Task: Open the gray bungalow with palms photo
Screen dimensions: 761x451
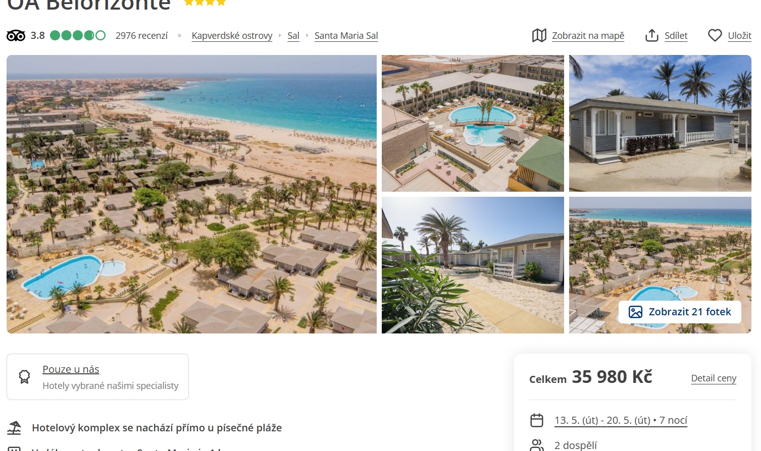Action: [x=660, y=123]
